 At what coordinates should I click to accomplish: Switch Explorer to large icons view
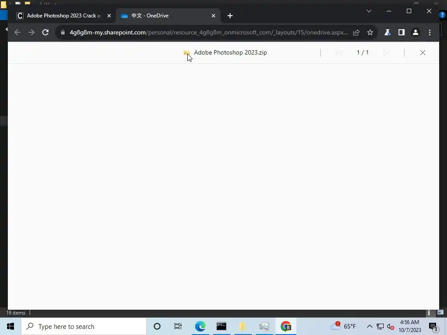[440, 312]
